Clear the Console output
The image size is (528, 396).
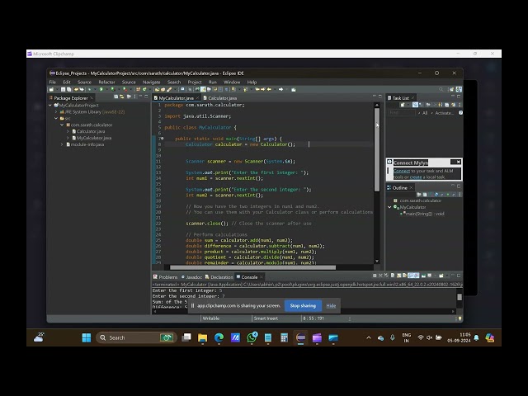(393, 276)
